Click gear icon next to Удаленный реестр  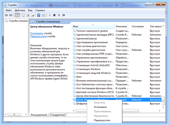(x=74, y=38)
